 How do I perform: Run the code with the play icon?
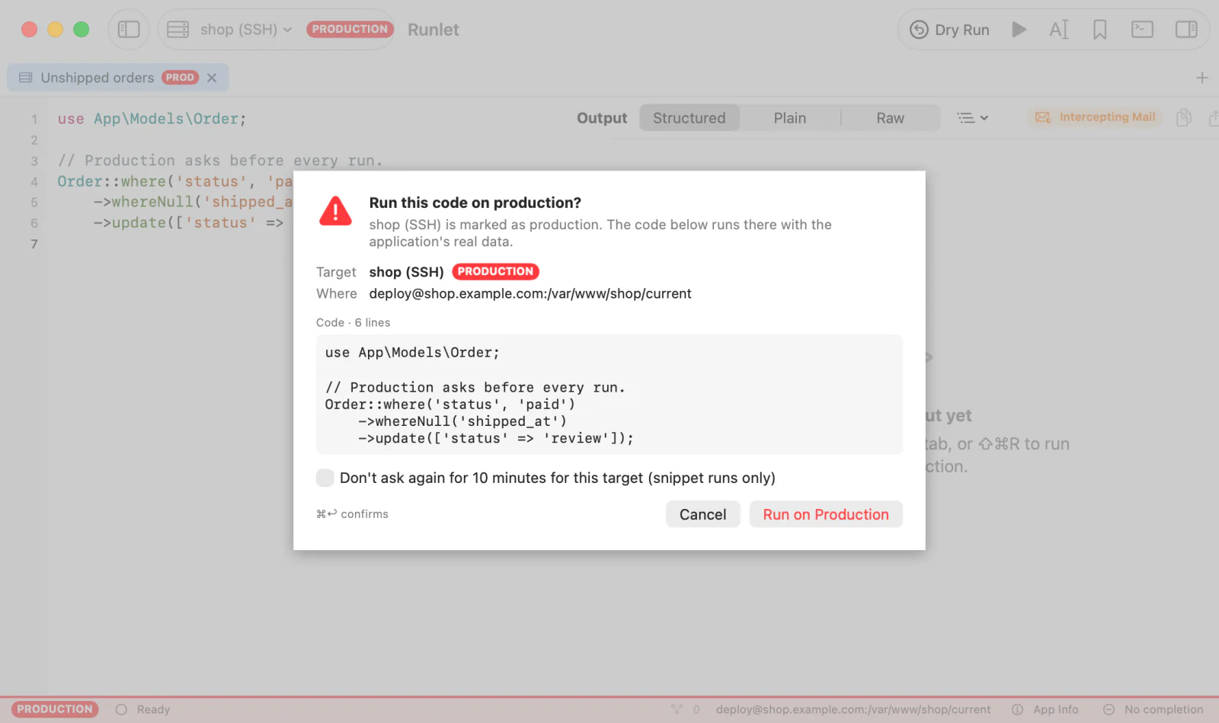click(x=1019, y=30)
